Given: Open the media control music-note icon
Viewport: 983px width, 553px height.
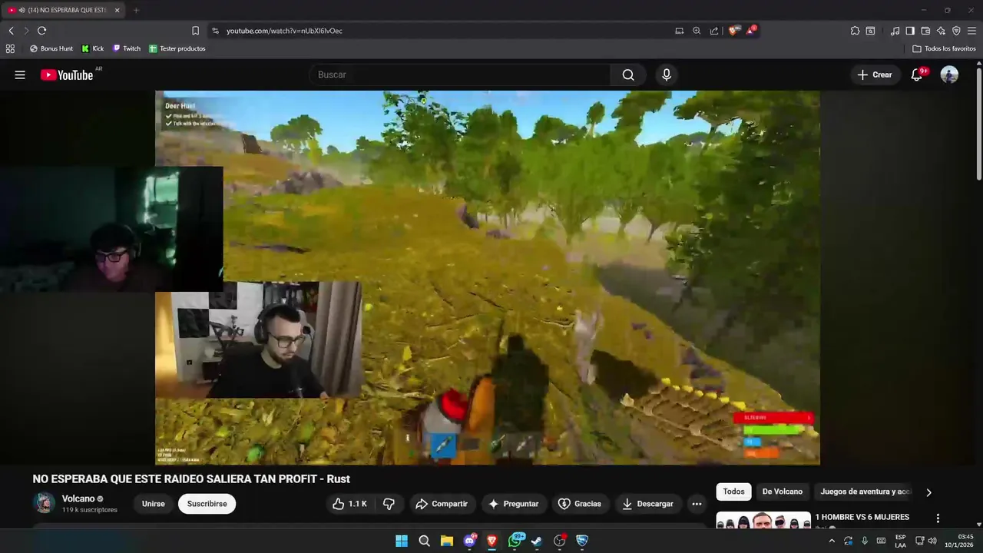Looking at the screenshot, I should coord(895,31).
